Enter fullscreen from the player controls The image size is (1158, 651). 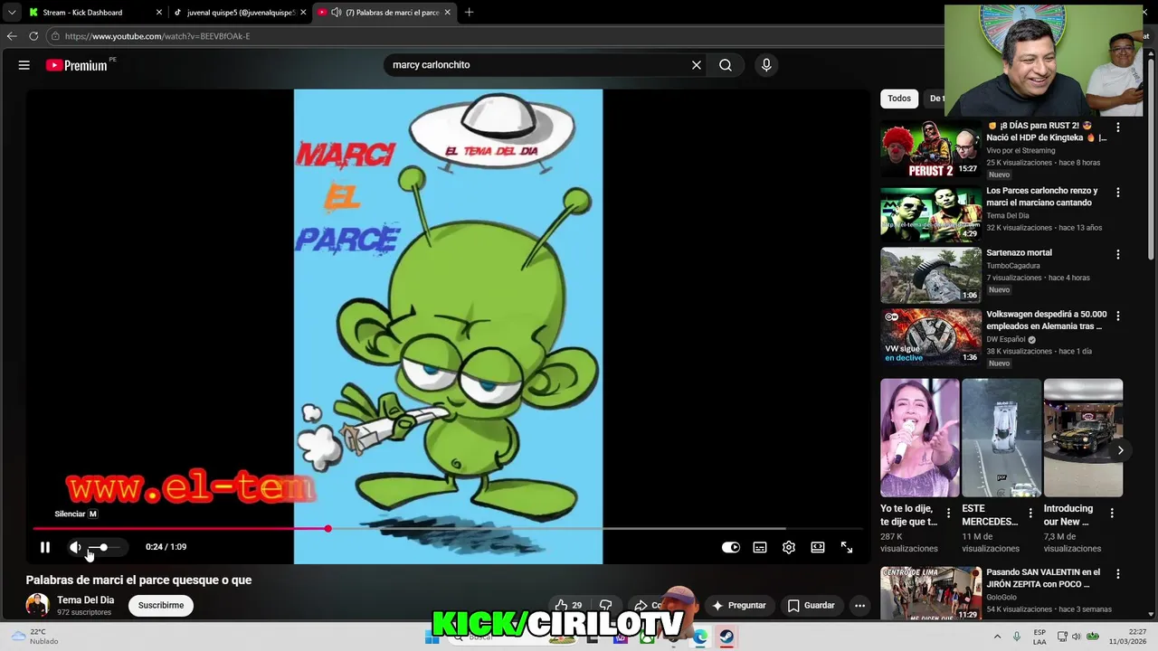(847, 547)
